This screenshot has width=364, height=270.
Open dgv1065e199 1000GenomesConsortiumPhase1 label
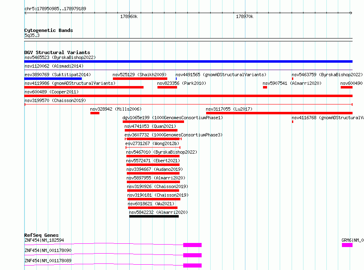coord(173,118)
